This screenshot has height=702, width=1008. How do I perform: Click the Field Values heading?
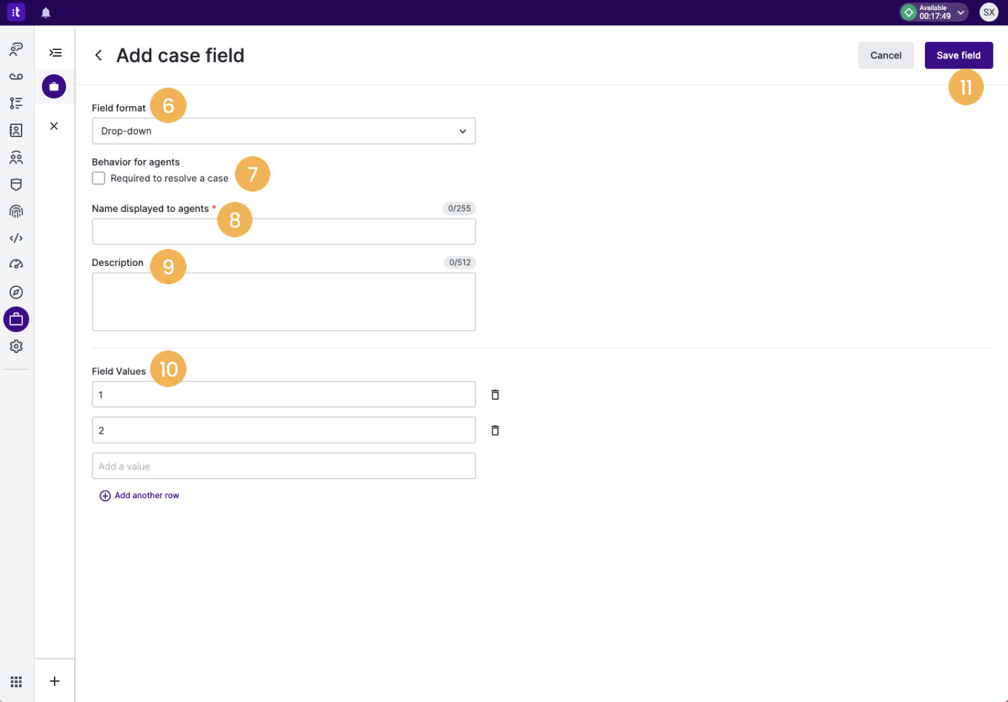pyautogui.click(x=119, y=371)
